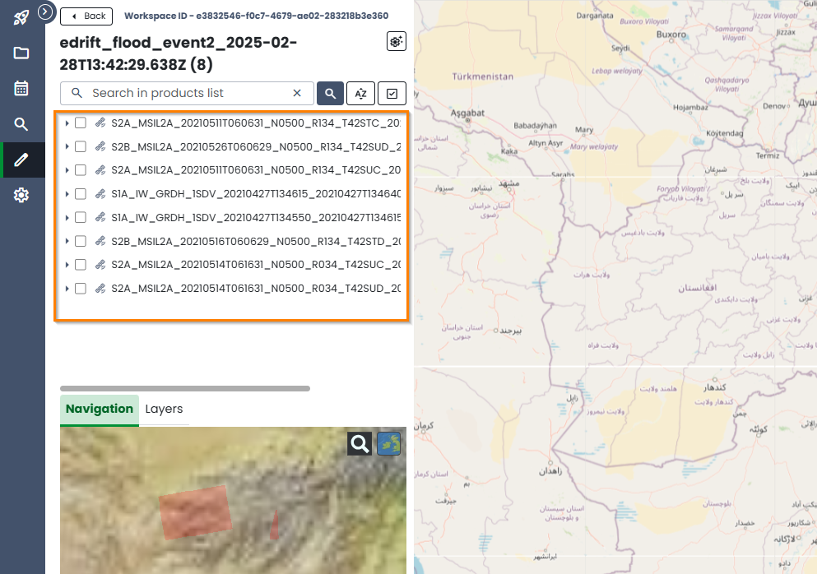Expand the S2B_MSIL2A T42SUD product tree

[67, 147]
